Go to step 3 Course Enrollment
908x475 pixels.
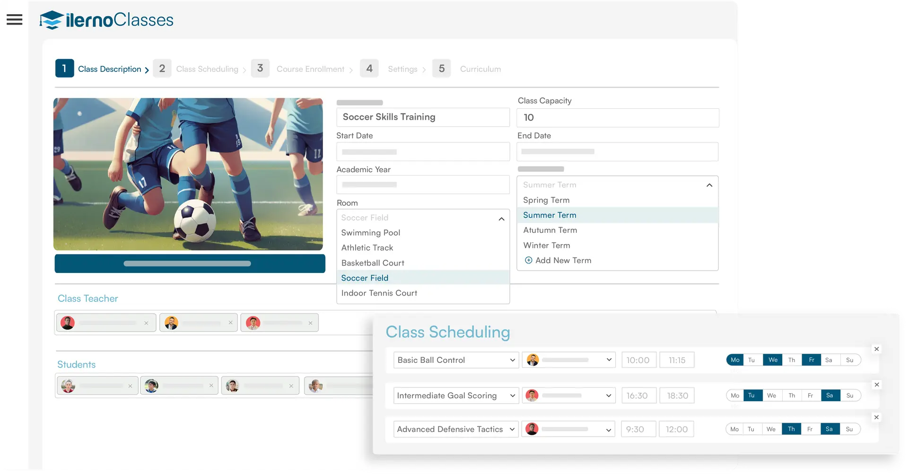302,69
